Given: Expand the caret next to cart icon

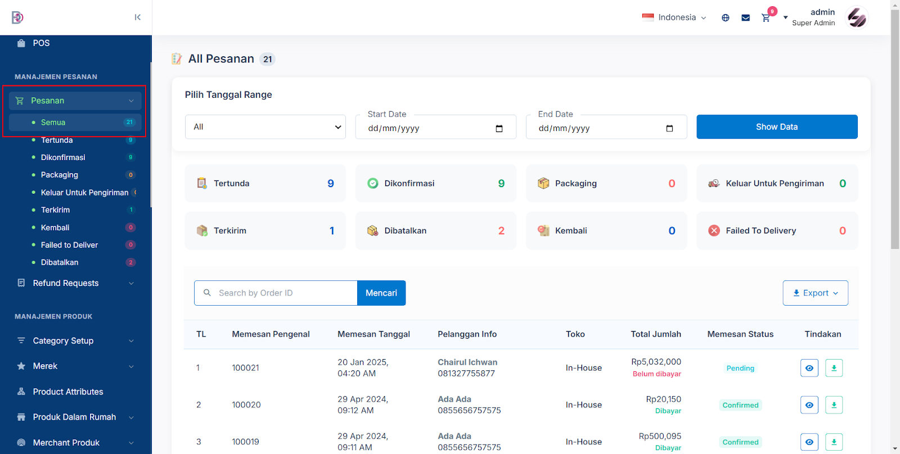Looking at the screenshot, I should 786,18.
